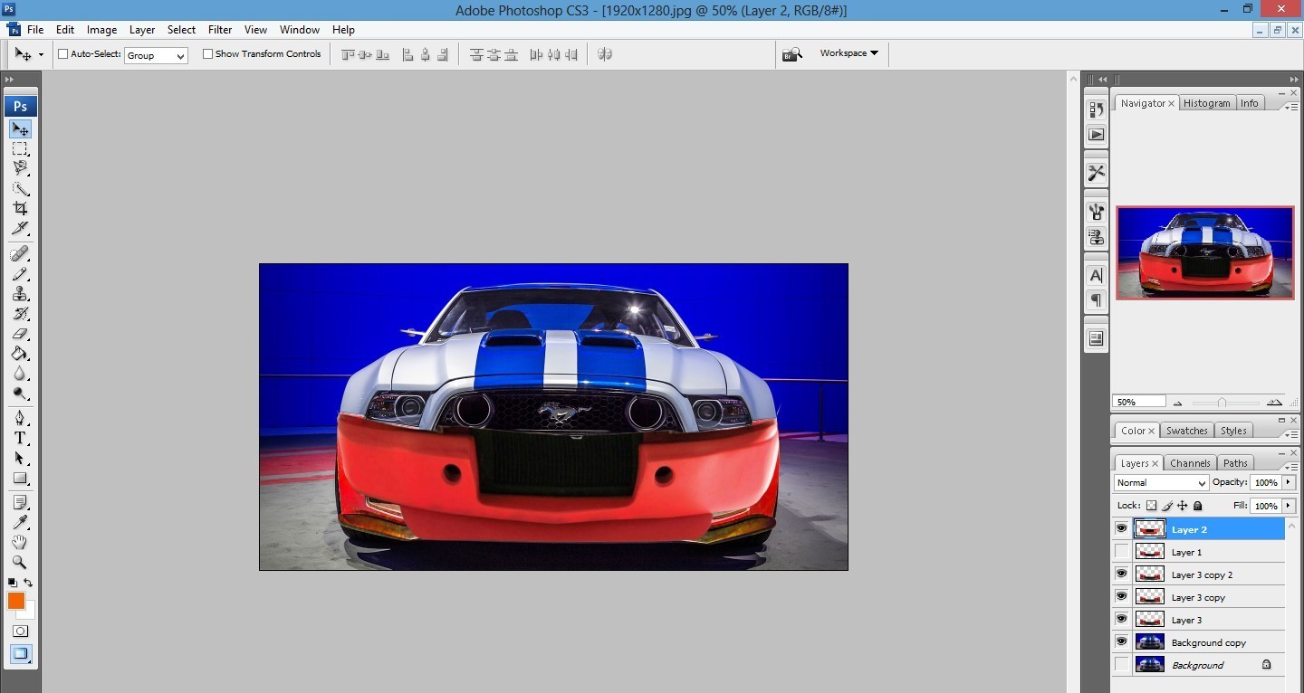Hide Layer 3 copy visibility eye
The image size is (1304, 693).
tap(1122, 597)
